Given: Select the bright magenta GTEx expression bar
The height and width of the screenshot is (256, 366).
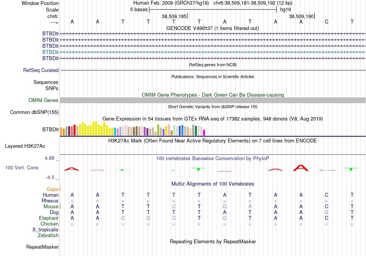Looking at the screenshot, I should coord(204,133).
